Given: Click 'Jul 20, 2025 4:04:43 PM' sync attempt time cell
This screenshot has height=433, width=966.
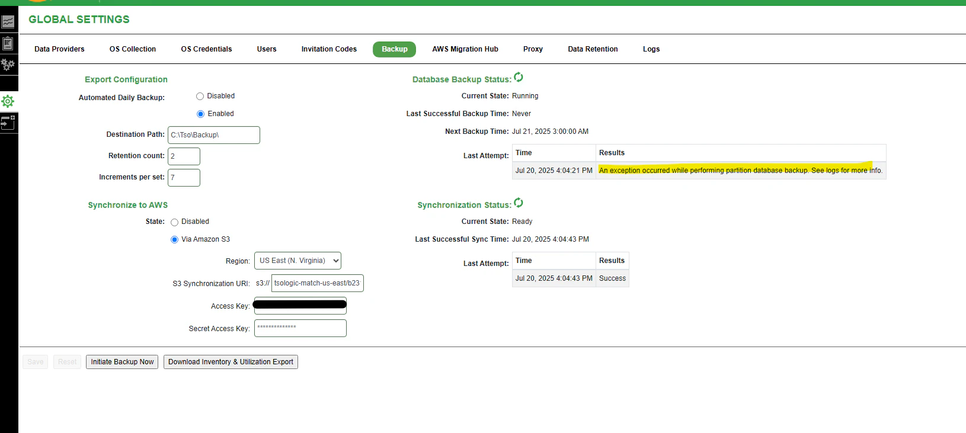Looking at the screenshot, I should tap(554, 278).
